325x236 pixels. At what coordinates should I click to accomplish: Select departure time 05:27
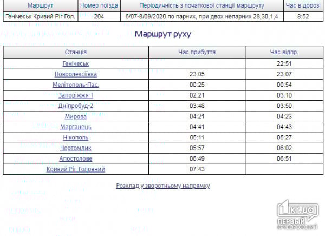tap(284, 138)
